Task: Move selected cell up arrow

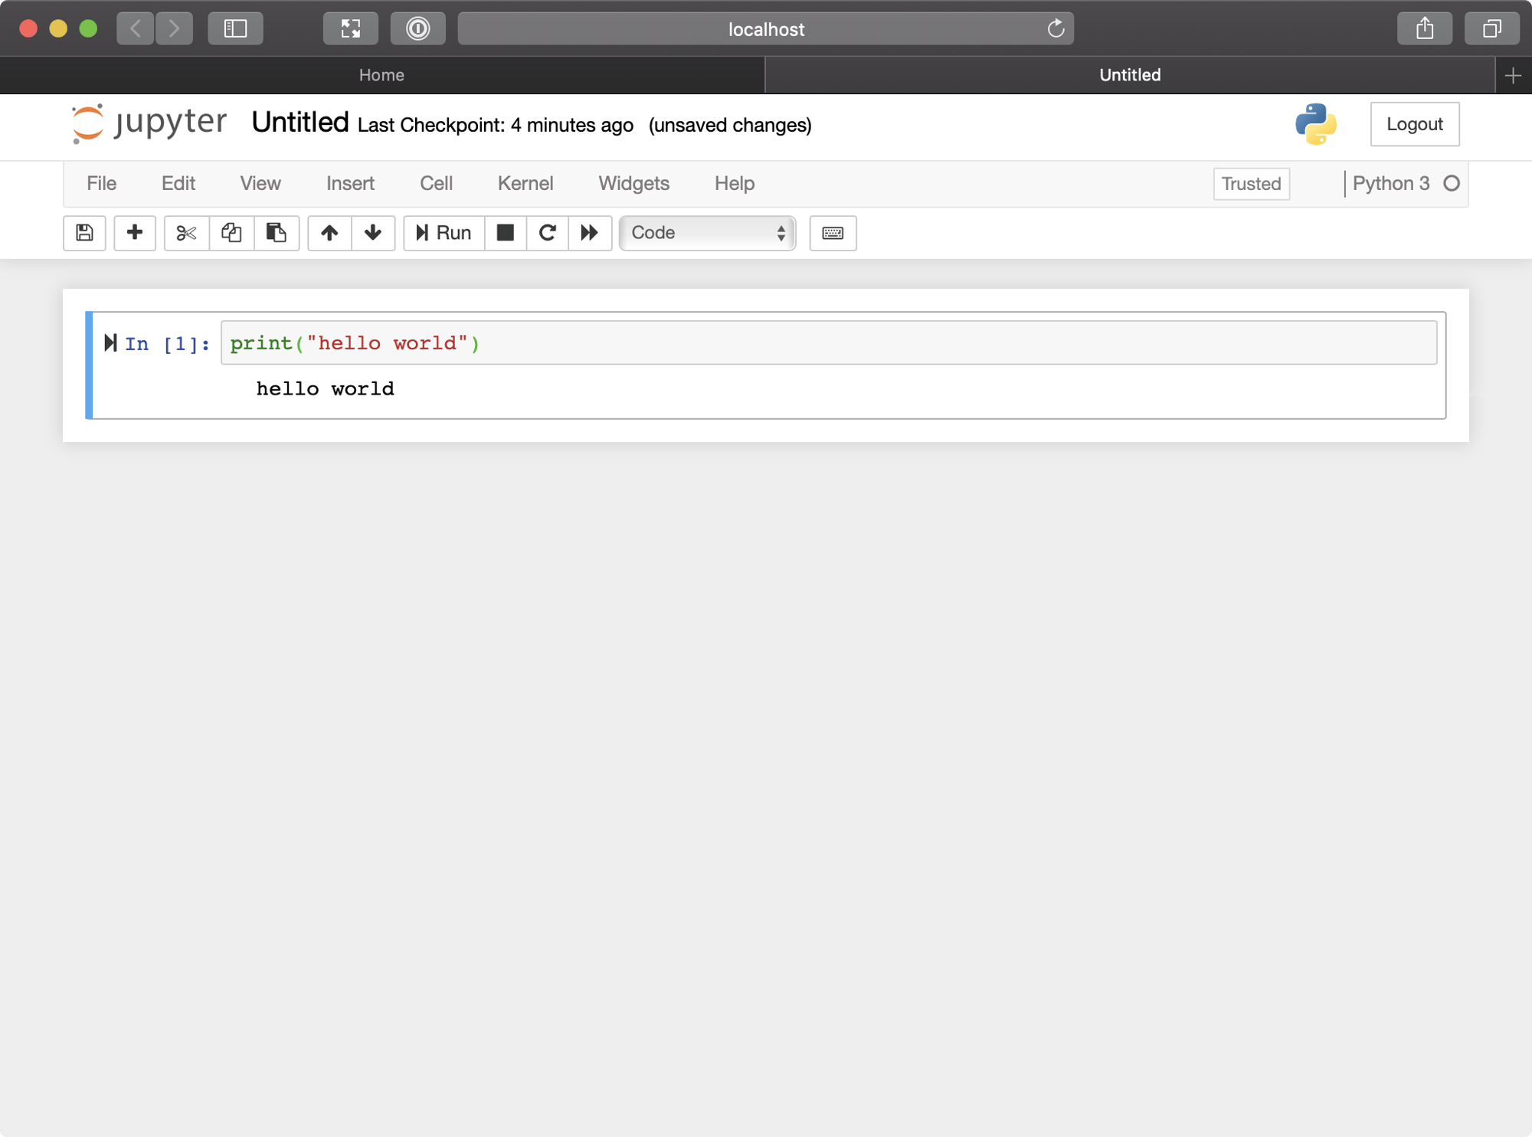Action: coord(329,233)
